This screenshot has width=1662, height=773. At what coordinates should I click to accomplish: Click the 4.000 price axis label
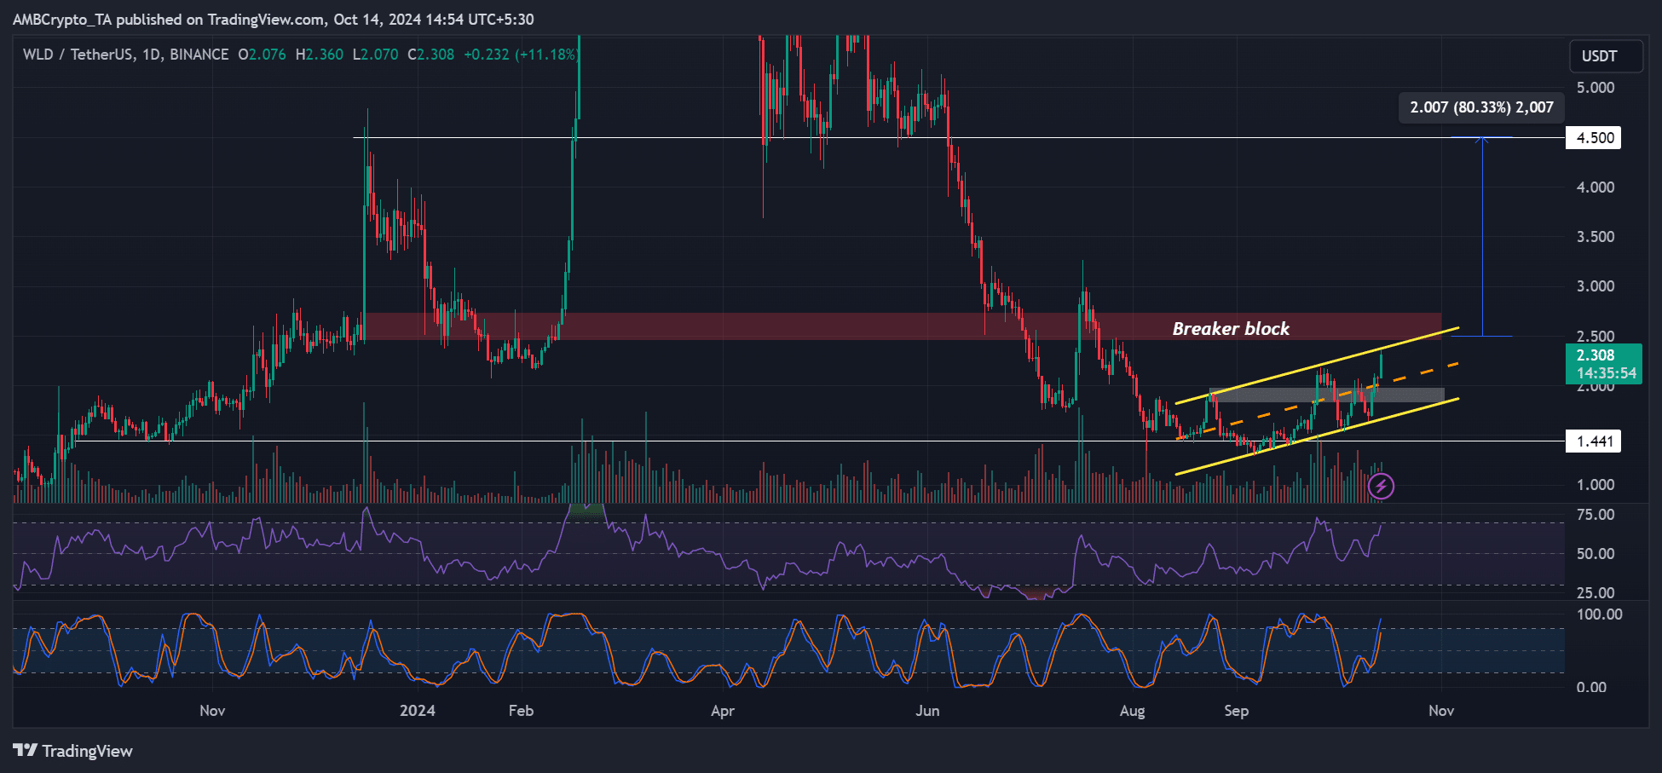pyautogui.click(x=1596, y=187)
